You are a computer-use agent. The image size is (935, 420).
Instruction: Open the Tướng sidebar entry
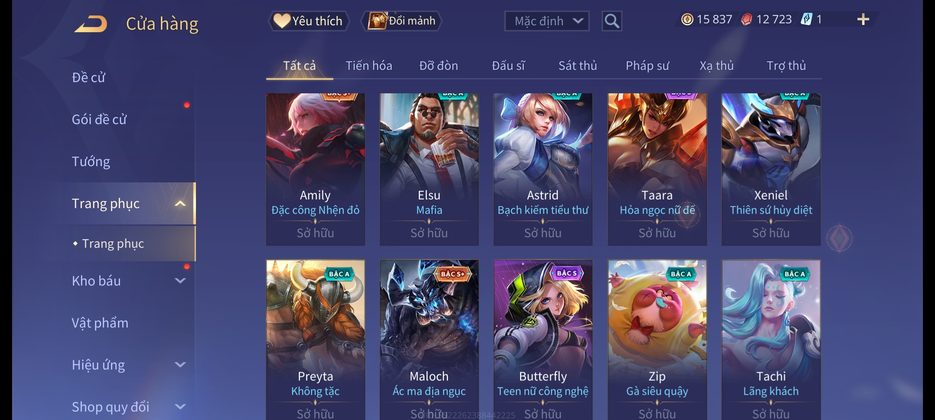[x=91, y=161]
